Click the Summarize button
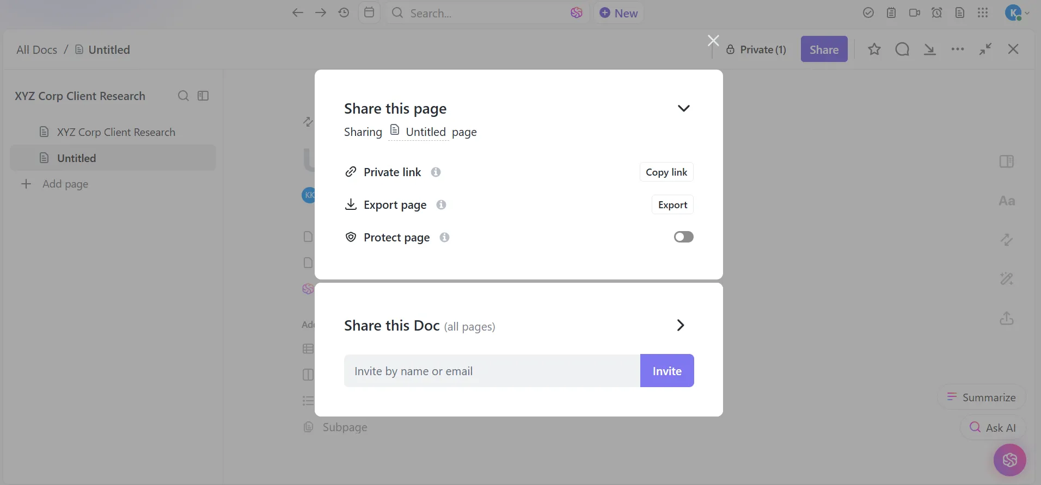 982,397
